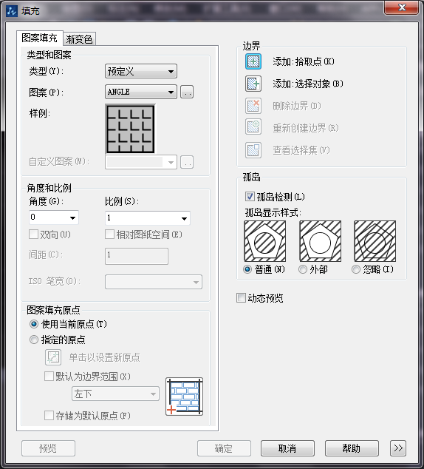Viewport: 424px width, 469px height.
Task: Expand dialog with the >> button
Action: tap(398, 448)
